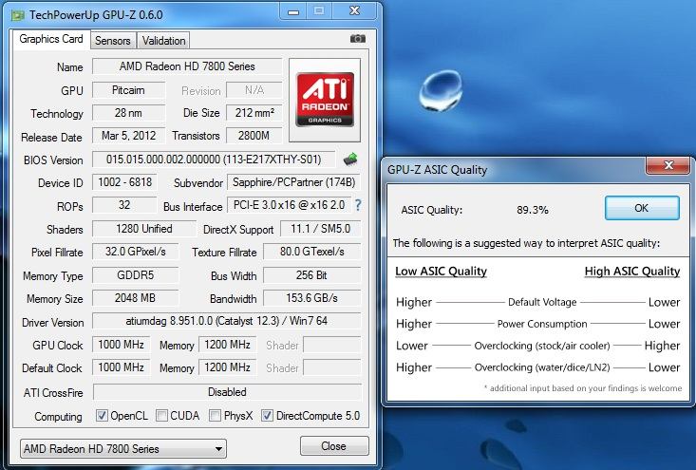Screen dimensions: 696x470
Task: Click the camera screenshot icon in GPU-Z
Action: click(358, 39)
